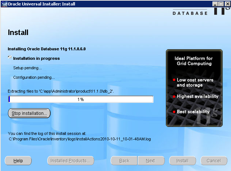Click the 'Extracting files to' path text
The width and height of the screenshot is (231, 171).
point(61,91)
